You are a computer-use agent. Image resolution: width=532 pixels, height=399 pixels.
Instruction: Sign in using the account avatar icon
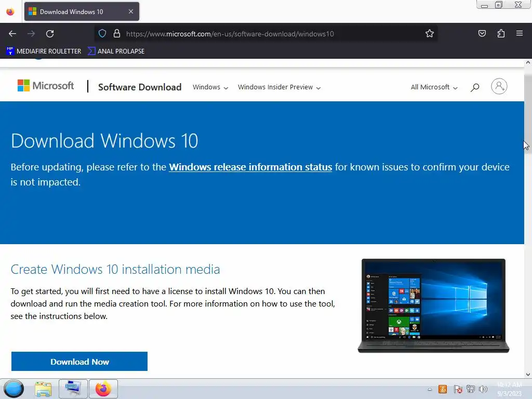point(499,87)
